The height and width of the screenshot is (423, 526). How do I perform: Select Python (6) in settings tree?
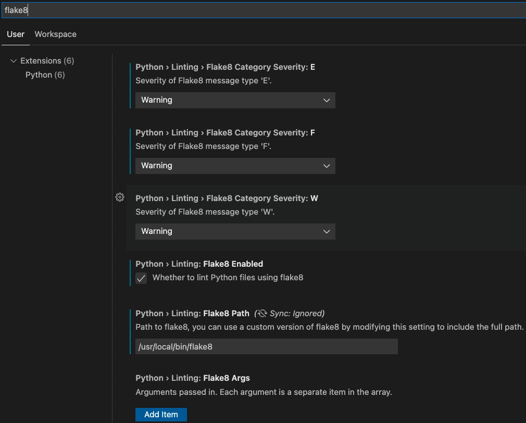click(45, 75)
